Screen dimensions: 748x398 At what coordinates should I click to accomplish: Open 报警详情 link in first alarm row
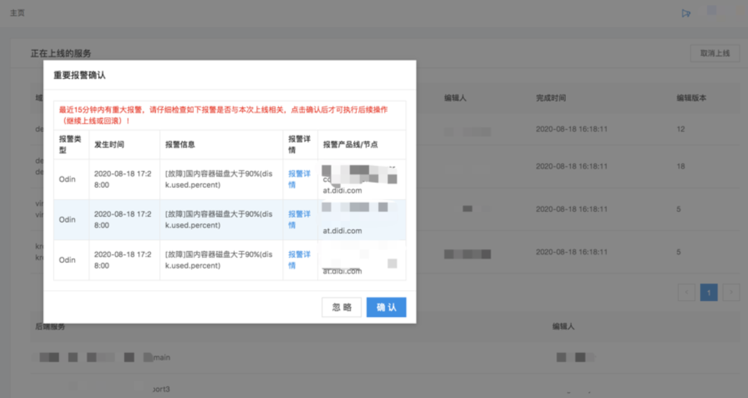click(x=299, y=179)
